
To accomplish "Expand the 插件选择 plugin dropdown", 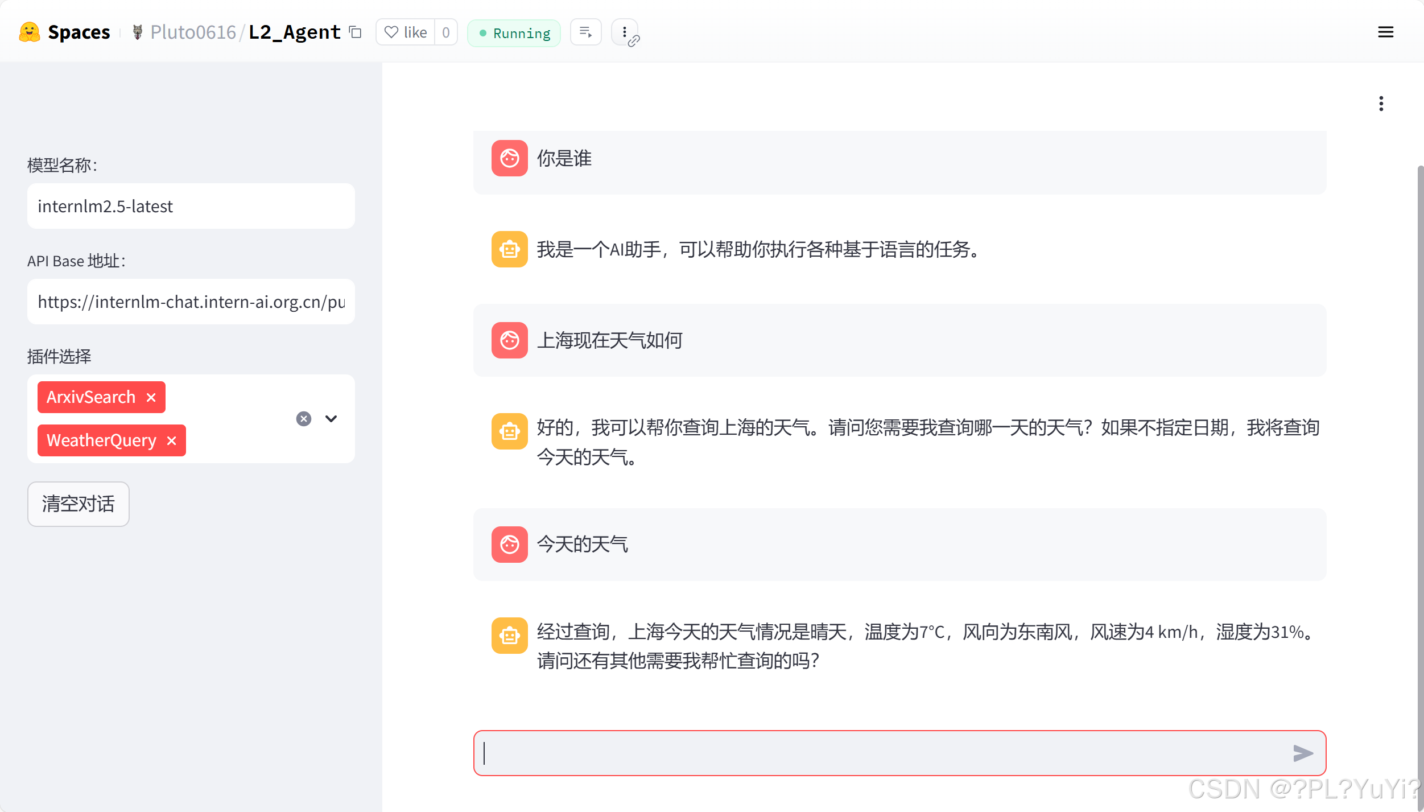I will pyautogui.click(x=331, y=418).
